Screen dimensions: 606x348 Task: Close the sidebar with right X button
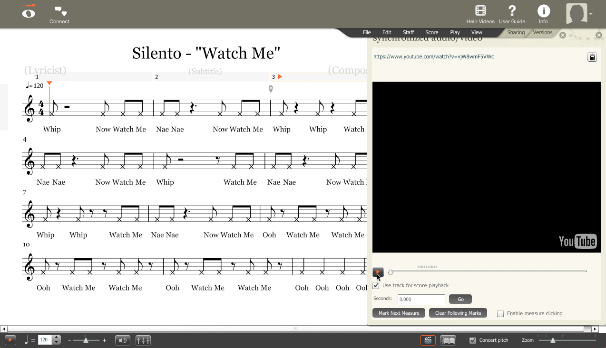click(x=599, y=35)
